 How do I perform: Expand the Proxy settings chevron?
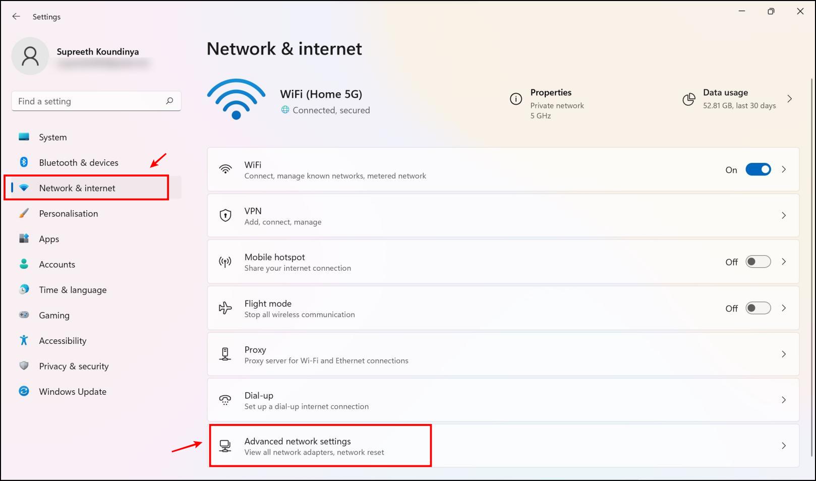(784, 354)
